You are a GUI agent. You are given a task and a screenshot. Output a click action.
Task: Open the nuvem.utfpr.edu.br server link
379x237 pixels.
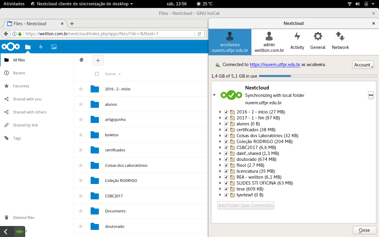click(275, 65)
